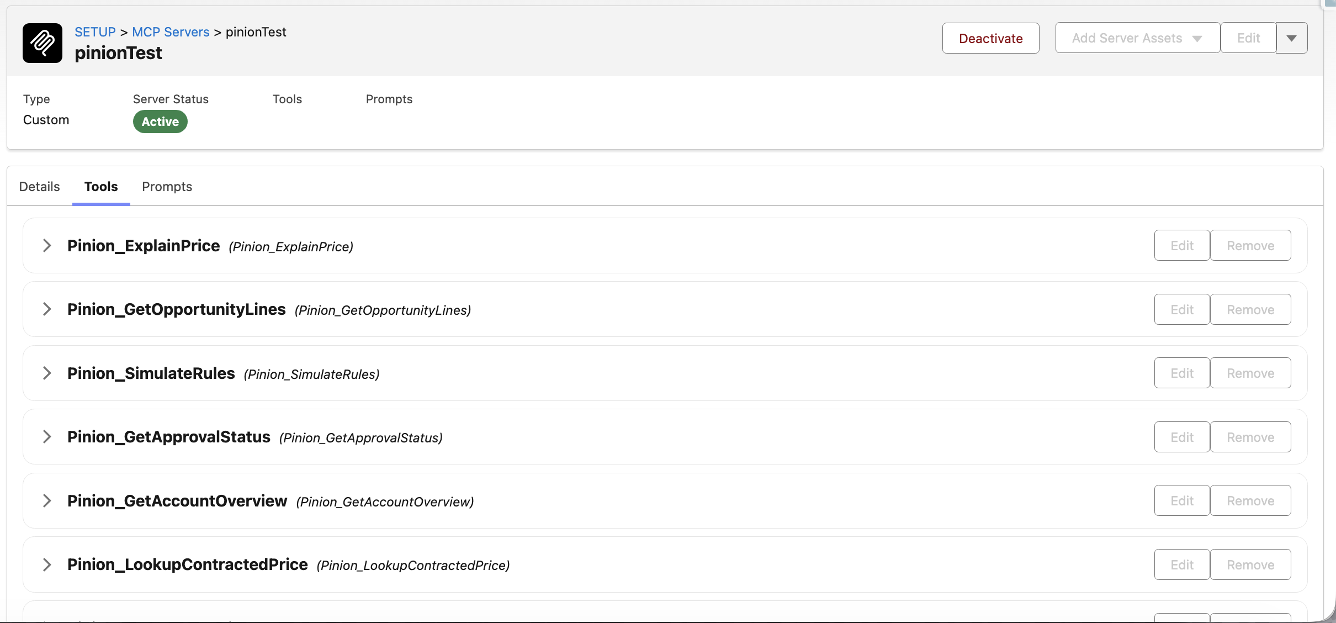Screen dimensions: 1336x623
Task: Click the Pinion_ExplainPrice tool name
Action: coord(144,246)
